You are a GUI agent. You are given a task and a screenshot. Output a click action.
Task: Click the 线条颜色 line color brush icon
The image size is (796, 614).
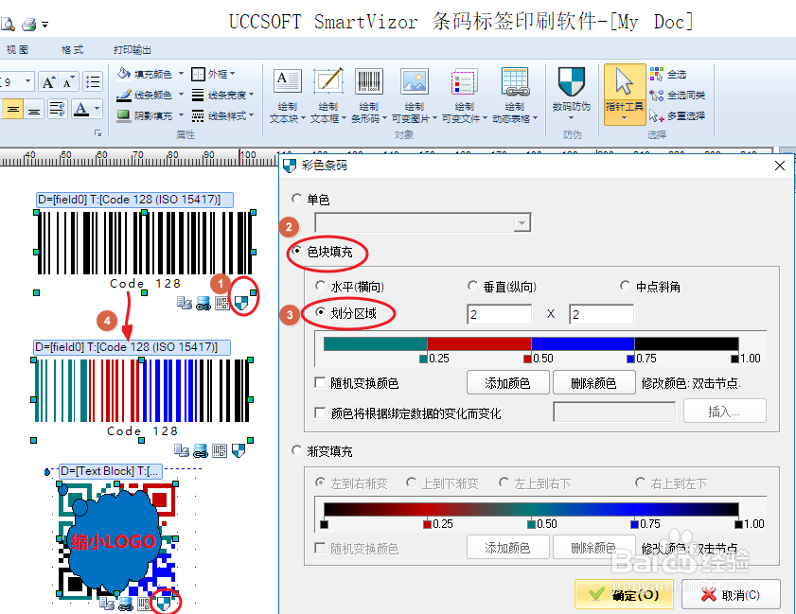click(124, 95)
